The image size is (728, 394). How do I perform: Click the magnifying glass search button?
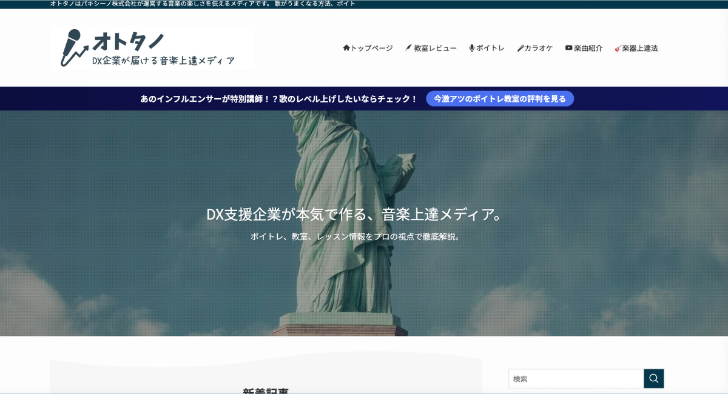pos(653,378)
